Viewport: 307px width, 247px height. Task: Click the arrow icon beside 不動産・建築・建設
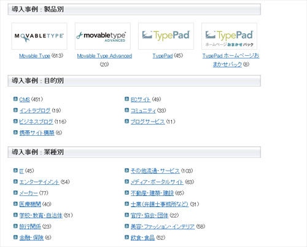click(x=126, y=193)
